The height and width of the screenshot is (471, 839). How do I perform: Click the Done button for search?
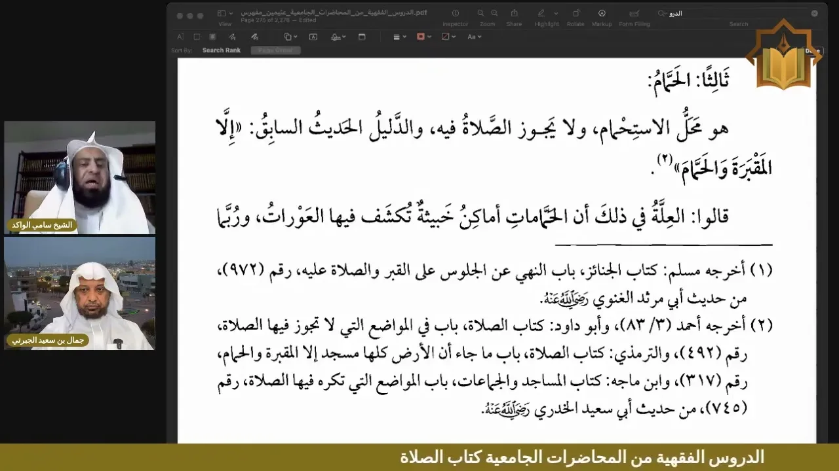click(x=812, y=50)
